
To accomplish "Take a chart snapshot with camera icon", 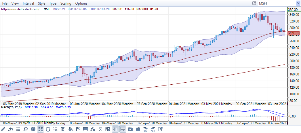I will click(130, 129).
